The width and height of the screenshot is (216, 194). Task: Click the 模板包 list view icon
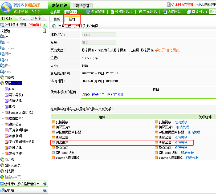(44, 31)
